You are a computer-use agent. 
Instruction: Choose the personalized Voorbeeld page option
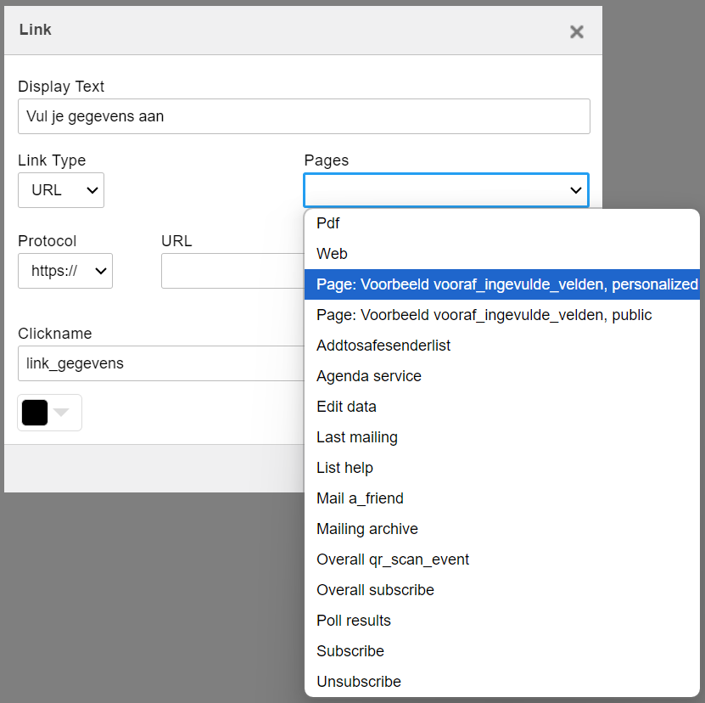click(x=501, y=284)
